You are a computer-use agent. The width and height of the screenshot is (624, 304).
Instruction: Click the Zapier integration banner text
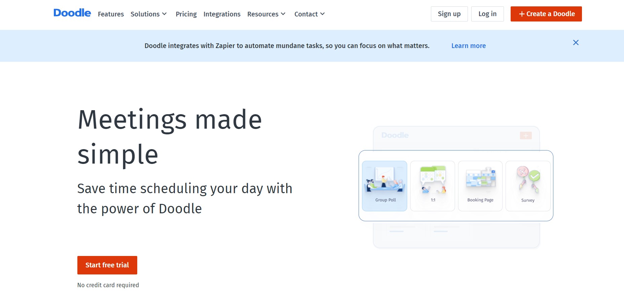(287, 46)
